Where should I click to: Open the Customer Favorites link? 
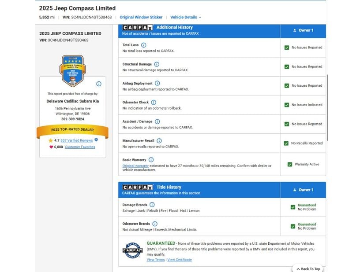[x=80, y=147]
